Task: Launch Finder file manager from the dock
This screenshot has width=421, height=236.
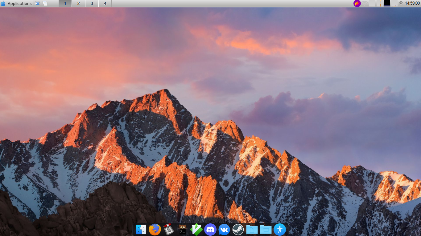Action: point(141,230)
